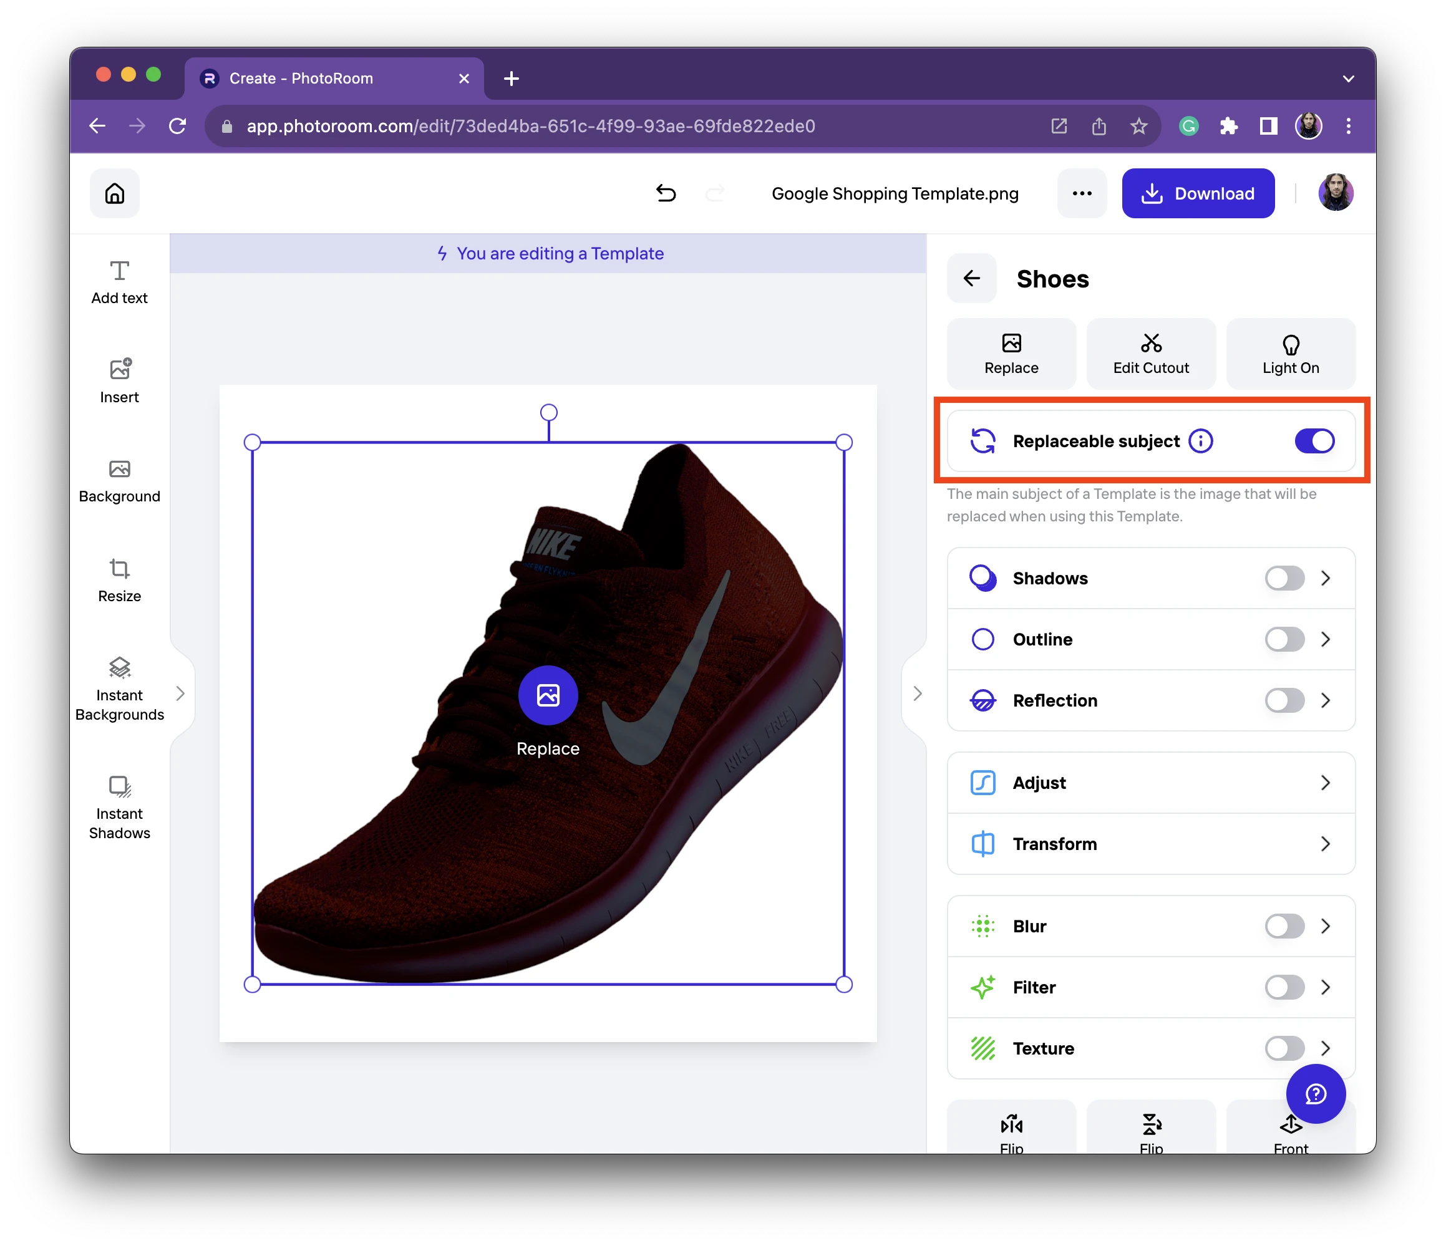
Task: Open the Background tool
Action: click(x=119, y=481)
